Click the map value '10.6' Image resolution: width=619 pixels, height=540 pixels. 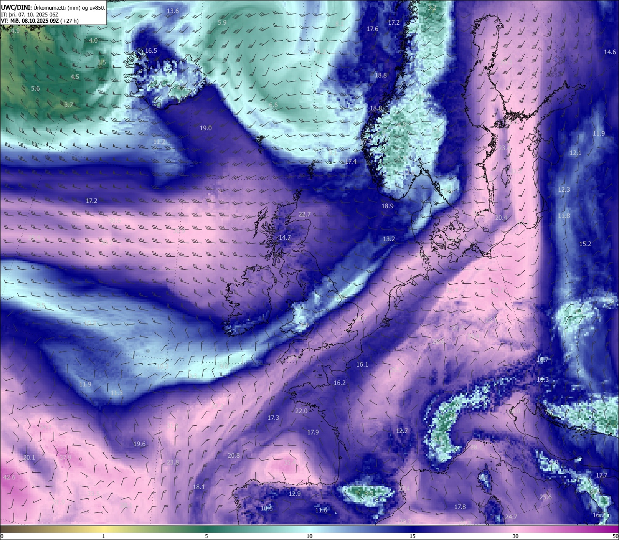(x=266, y=508)
